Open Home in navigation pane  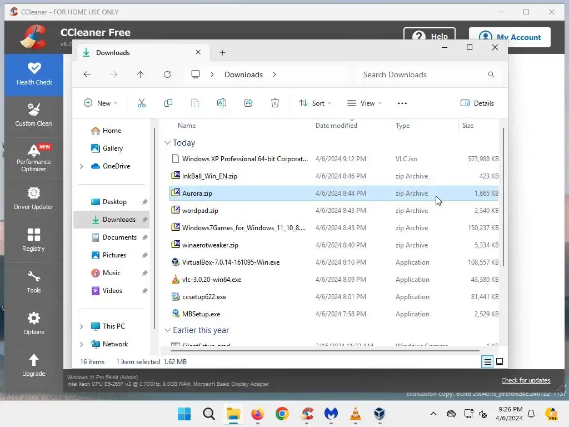(x=112, y=131)
